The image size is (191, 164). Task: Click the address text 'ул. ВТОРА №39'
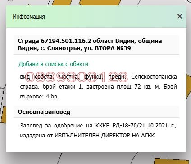(107, 48)
